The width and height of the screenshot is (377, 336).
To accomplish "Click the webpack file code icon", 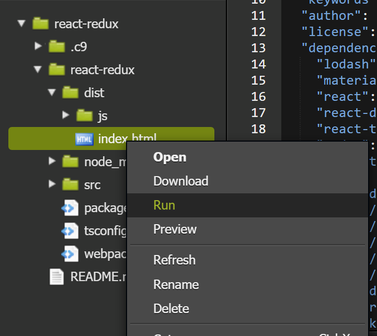I will click(x=70, y=254).
